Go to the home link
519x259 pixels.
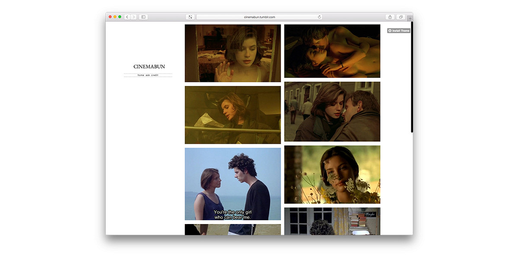141,75
